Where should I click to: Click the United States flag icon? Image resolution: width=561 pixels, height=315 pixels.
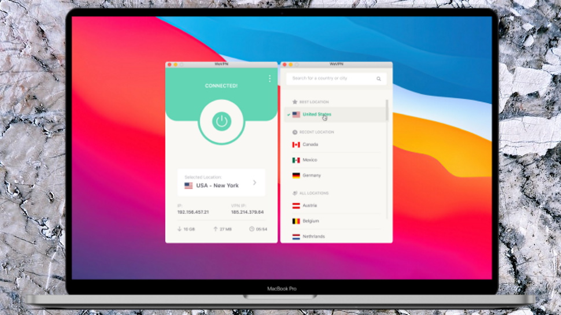coord(296,114)
